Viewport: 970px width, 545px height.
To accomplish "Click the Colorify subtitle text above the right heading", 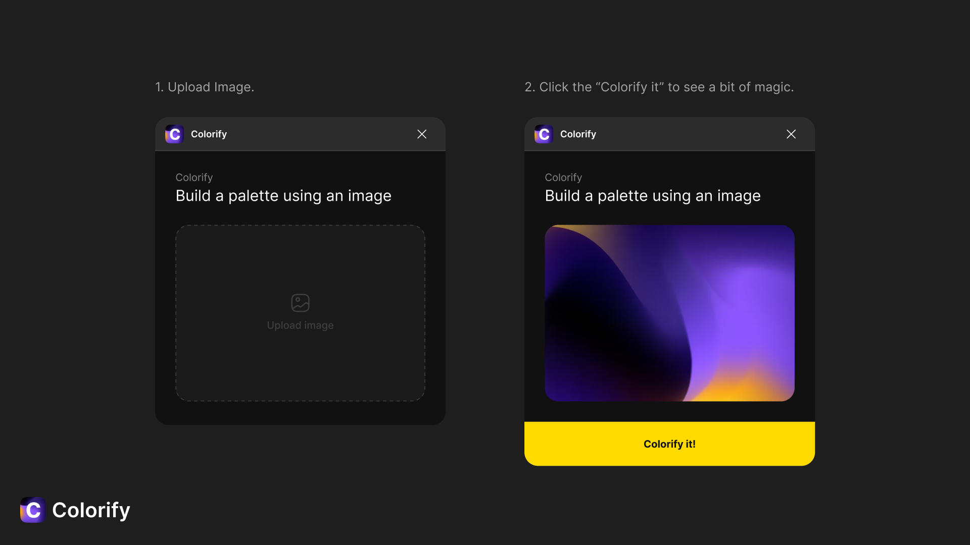I will coord(563,177).
